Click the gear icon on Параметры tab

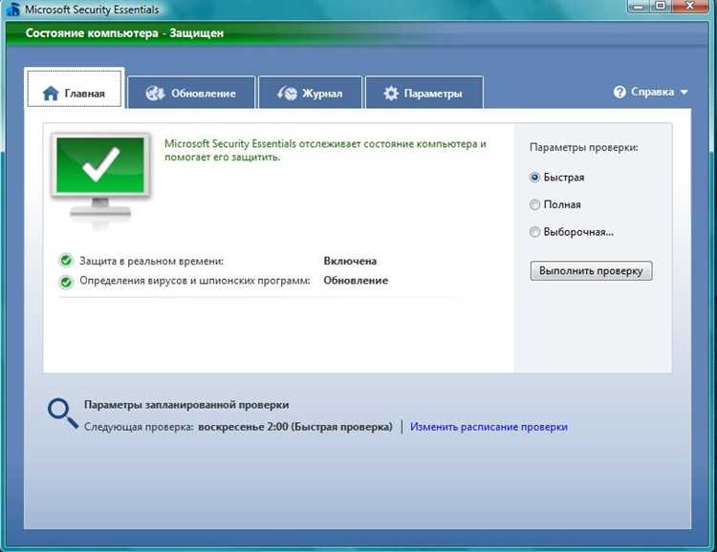391,94
